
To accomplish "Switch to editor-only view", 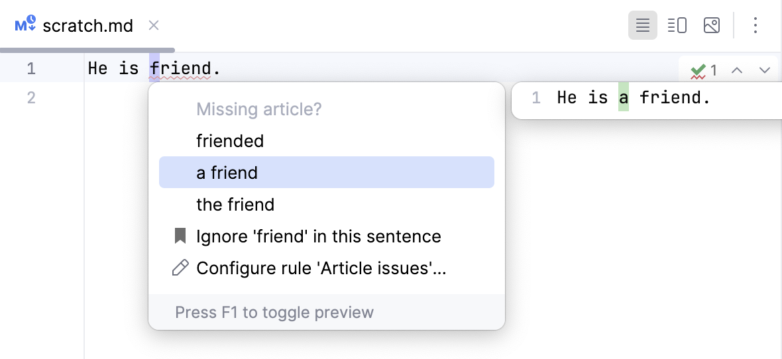I will (x=642, y=26).
